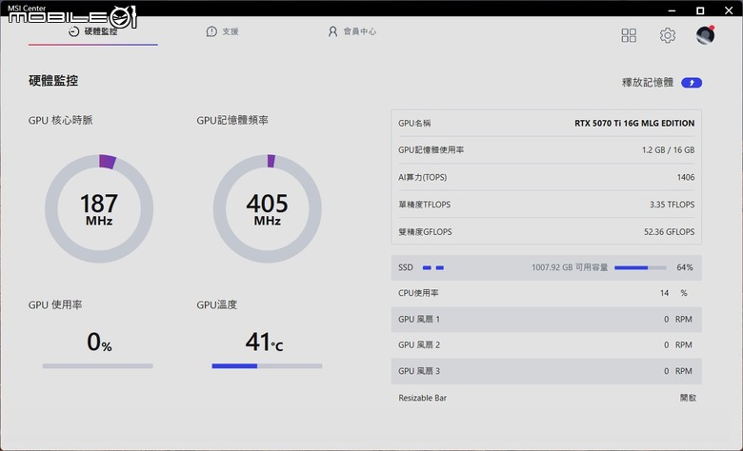Screen dimensions: 743x451
Task: Click the GPU 風扇 3 row
Action: (x=547, y=371)
